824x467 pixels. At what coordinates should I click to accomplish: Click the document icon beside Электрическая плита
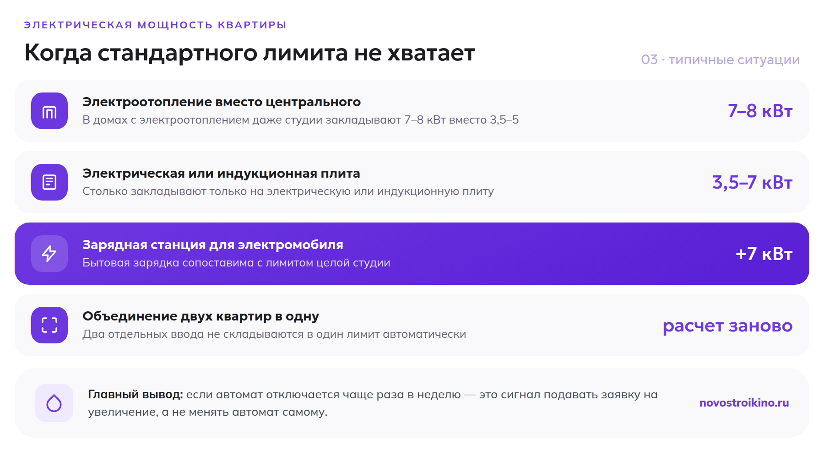[49, 182]
